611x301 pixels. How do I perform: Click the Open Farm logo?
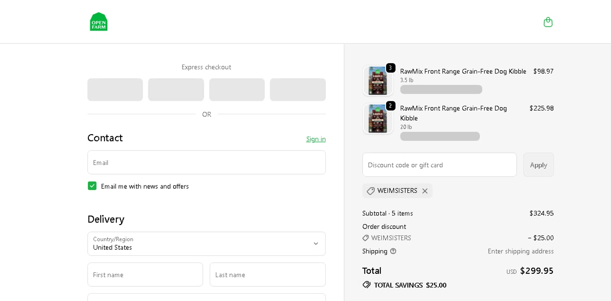tap(99, 22)
